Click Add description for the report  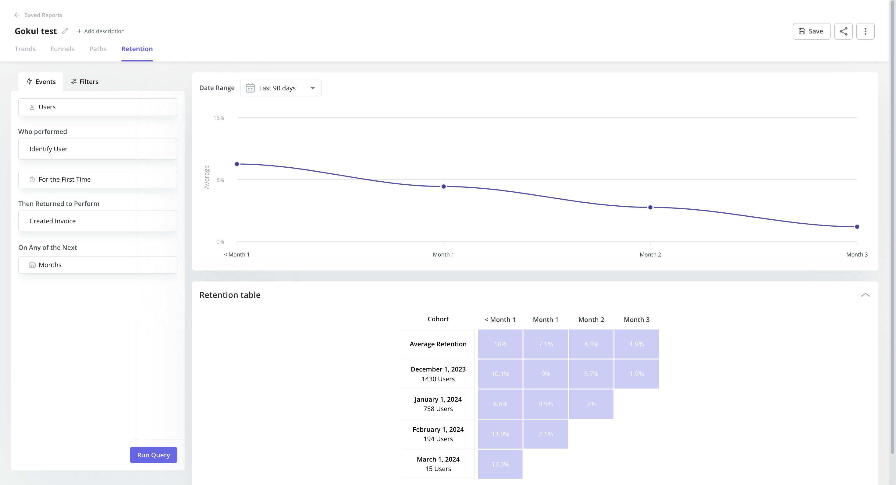coord(101,31)
